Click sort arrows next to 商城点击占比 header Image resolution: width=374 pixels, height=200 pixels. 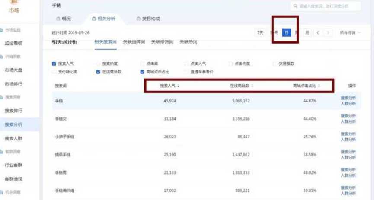tap(319, 86)
